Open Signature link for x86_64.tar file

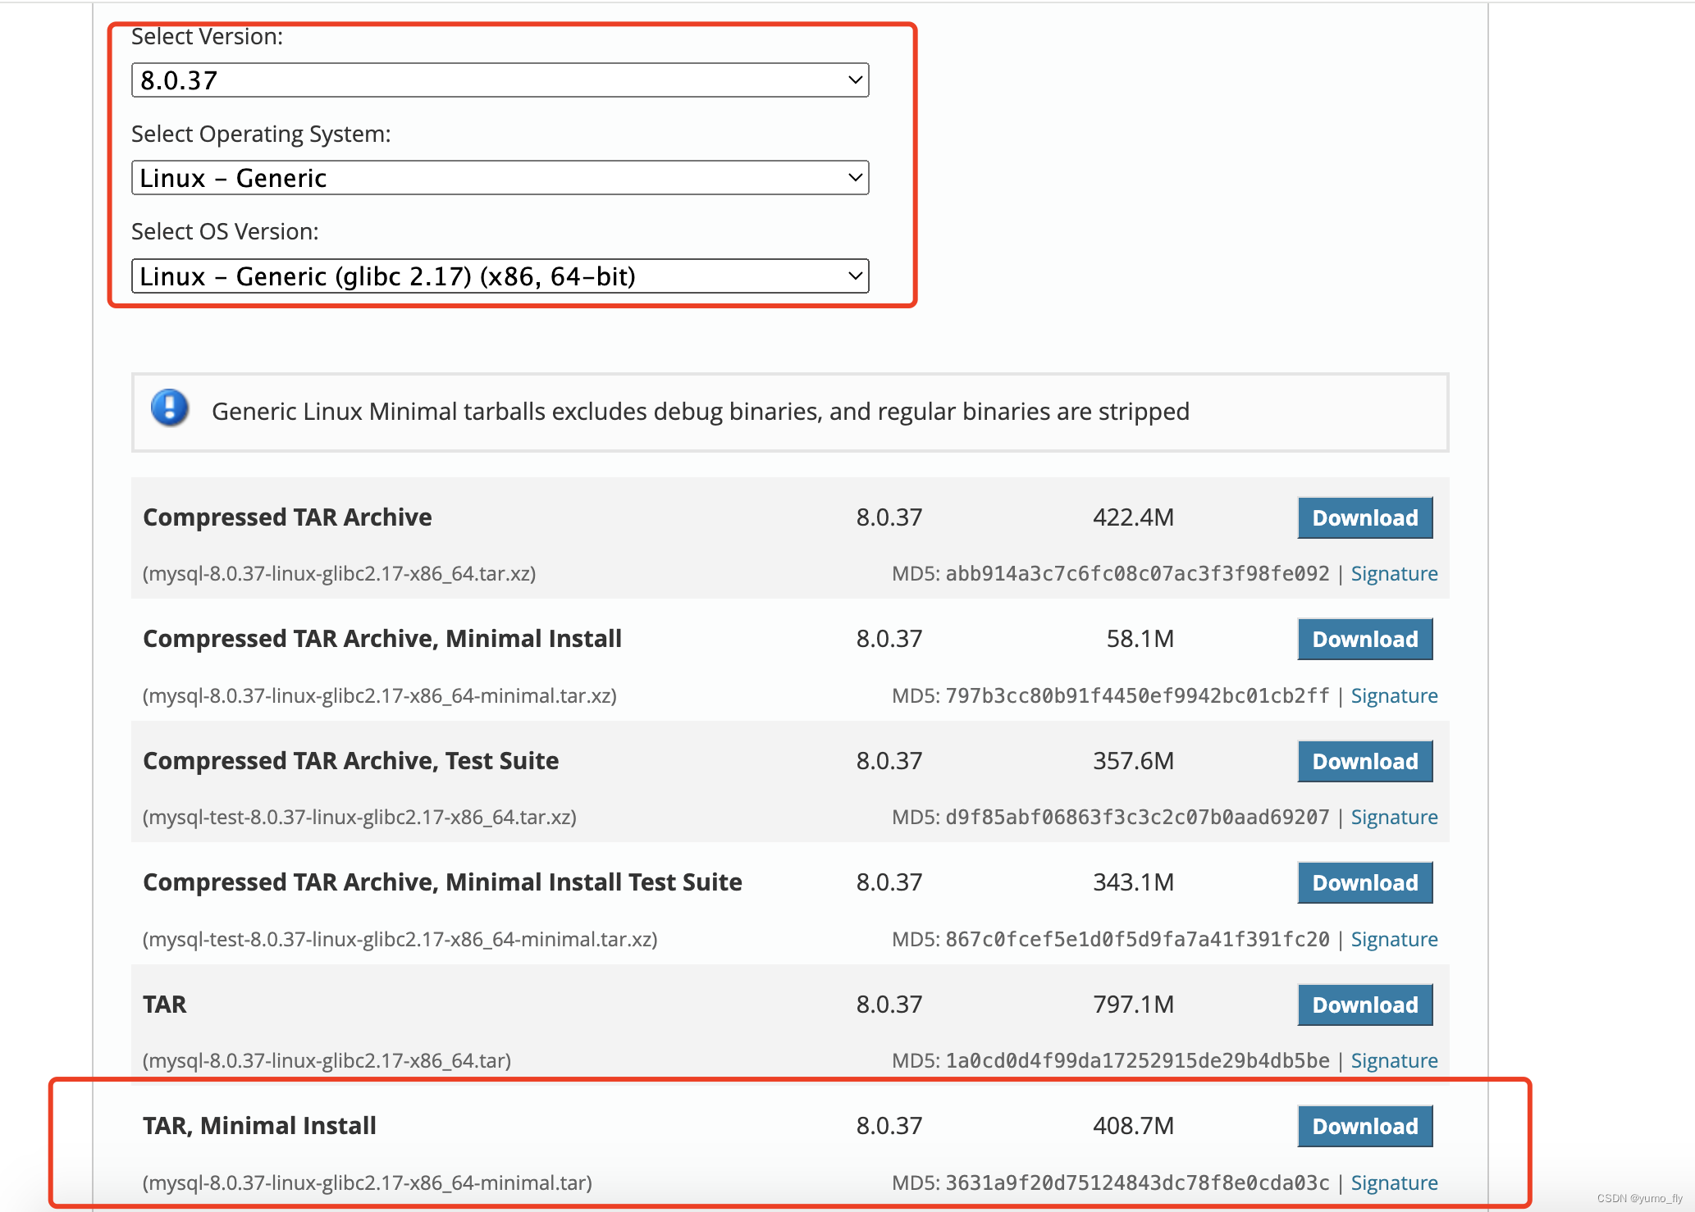click(x=1394, y=1060)
